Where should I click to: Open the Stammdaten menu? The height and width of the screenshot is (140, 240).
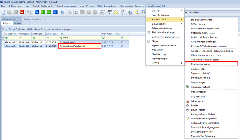pyautogui.click(x=126, y=6)
